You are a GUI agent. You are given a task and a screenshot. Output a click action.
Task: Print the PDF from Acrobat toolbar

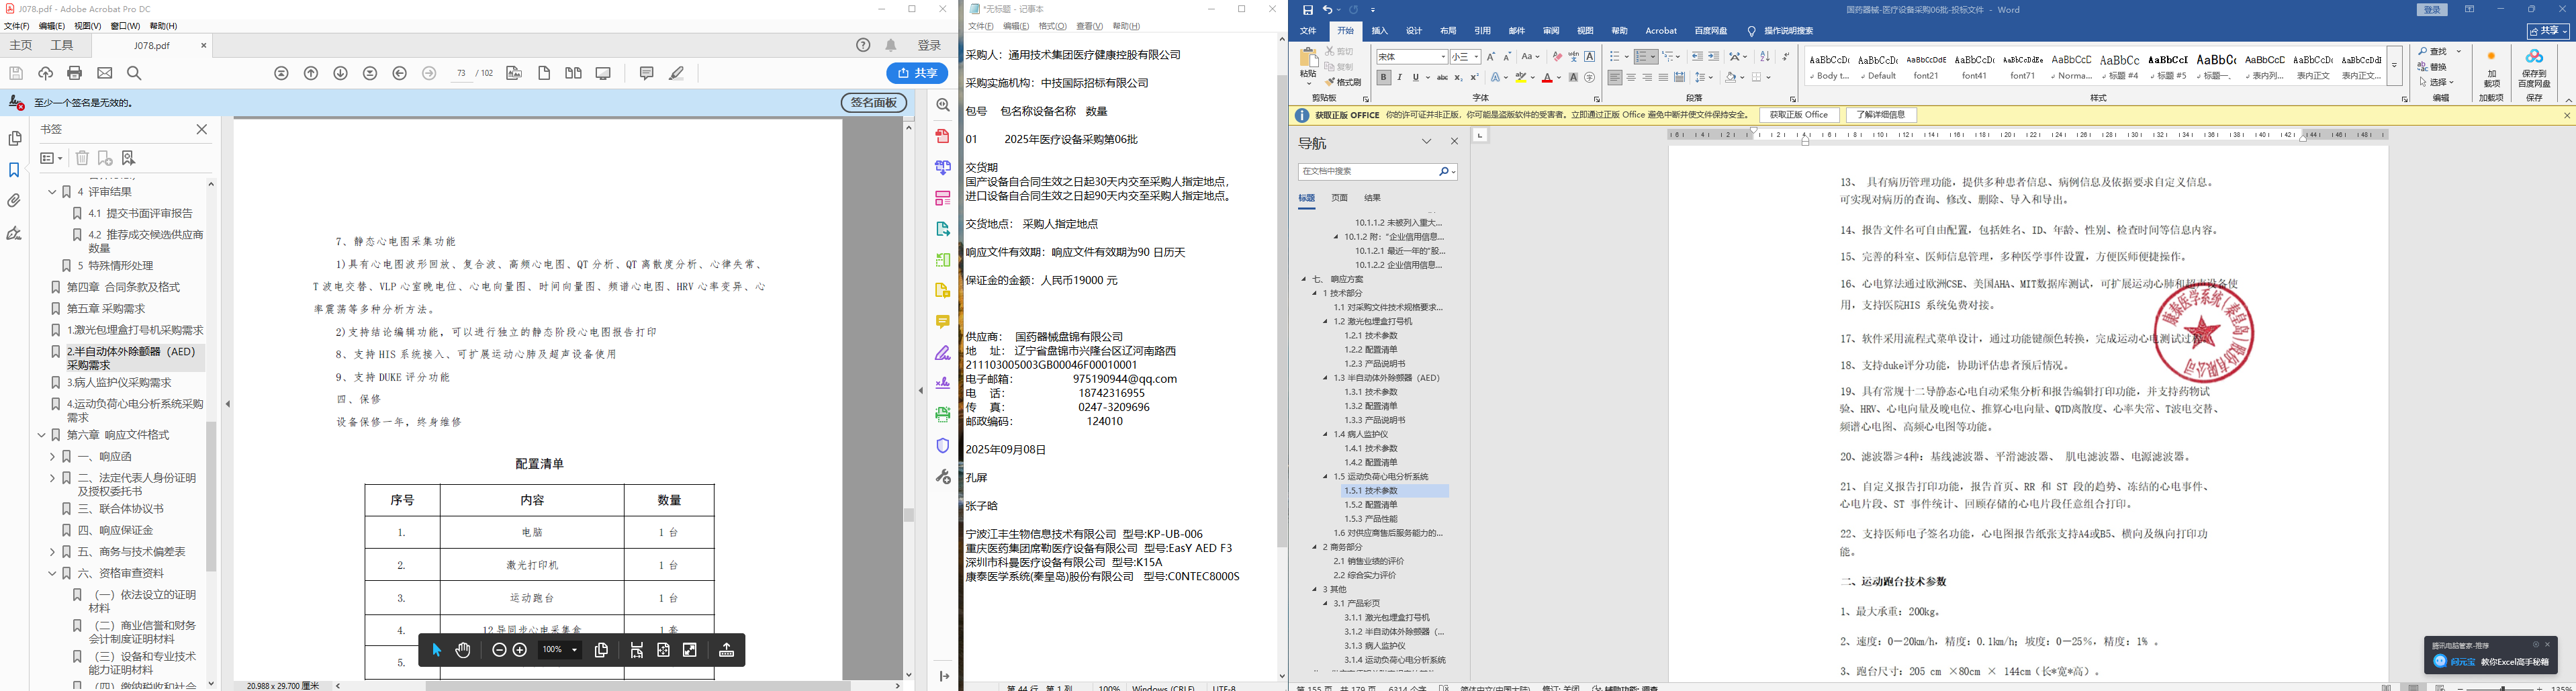75,73
